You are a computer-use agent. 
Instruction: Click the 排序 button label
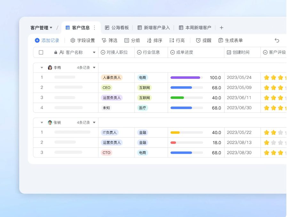point(158,40)
